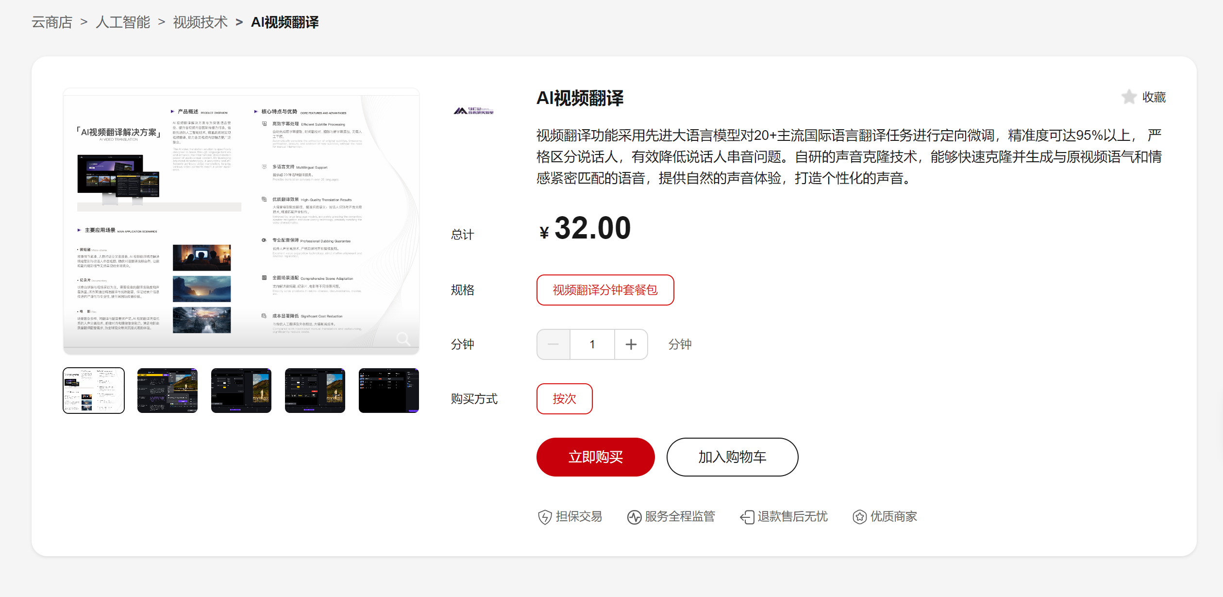Click the 加入购物车 add to cart button

coord(732,457)
